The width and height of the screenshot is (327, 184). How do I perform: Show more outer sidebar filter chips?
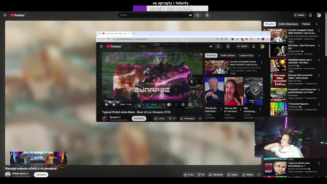(317, 24)
